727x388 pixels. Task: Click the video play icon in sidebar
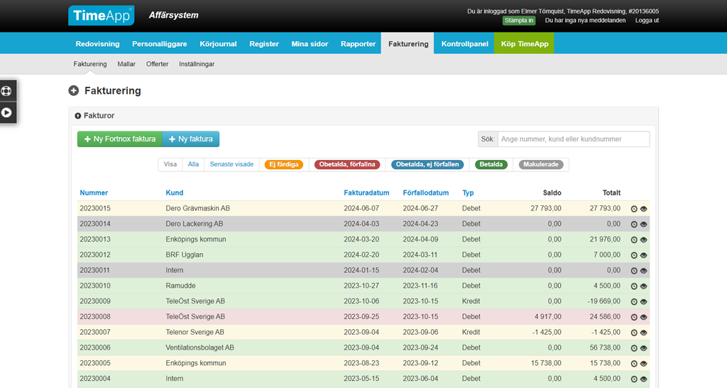point(7,112)
